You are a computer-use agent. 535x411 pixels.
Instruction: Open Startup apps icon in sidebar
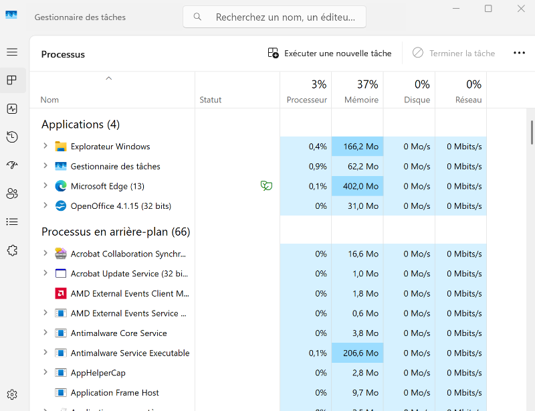point(12,165)
